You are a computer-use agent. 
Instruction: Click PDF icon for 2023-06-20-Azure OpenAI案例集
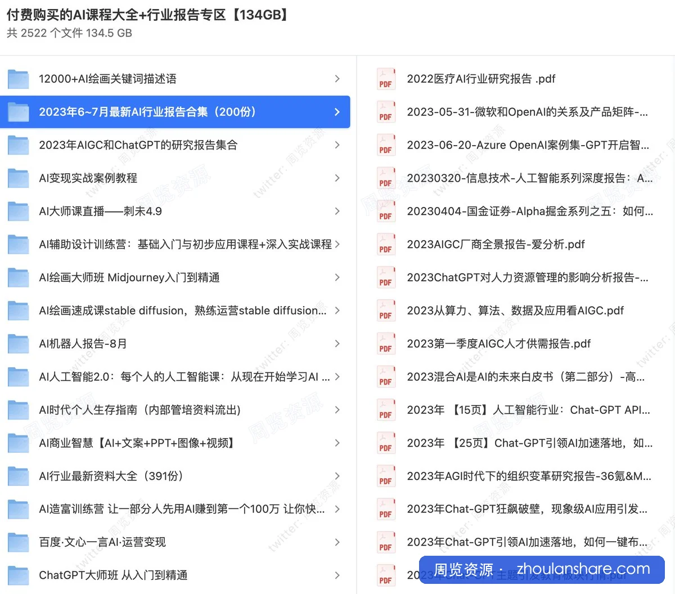point(385,145)
